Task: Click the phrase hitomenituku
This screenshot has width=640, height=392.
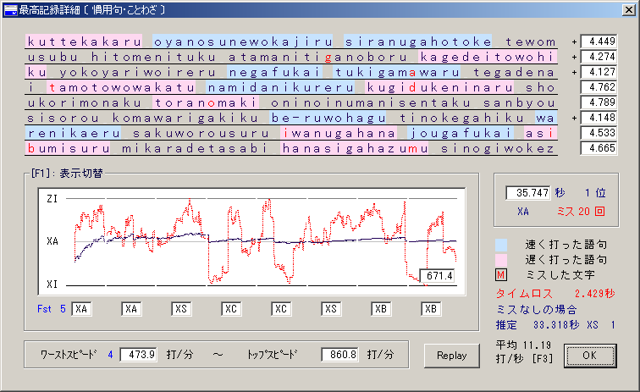Action: 153,57
